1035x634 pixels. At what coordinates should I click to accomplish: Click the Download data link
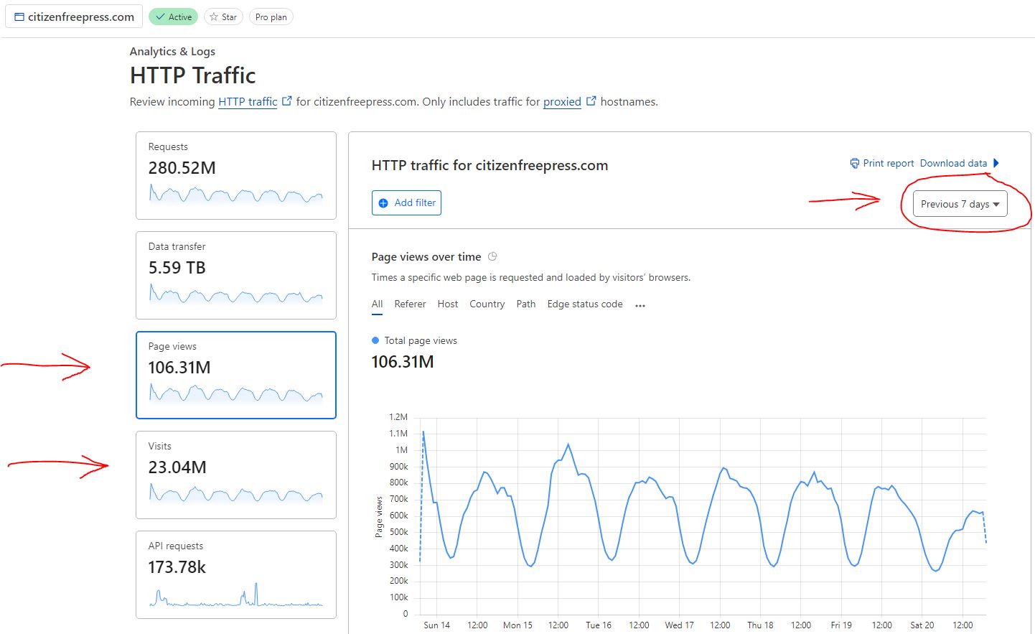click(x=953, y=163)
